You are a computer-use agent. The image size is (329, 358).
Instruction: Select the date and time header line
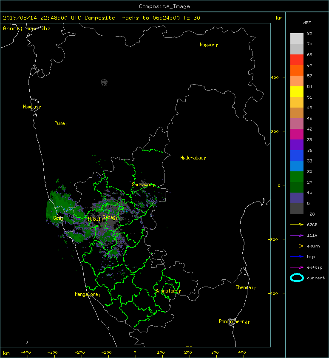coord(102,18)
